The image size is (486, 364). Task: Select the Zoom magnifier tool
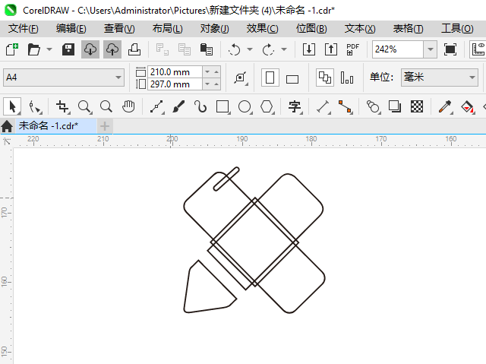point(84,106)
